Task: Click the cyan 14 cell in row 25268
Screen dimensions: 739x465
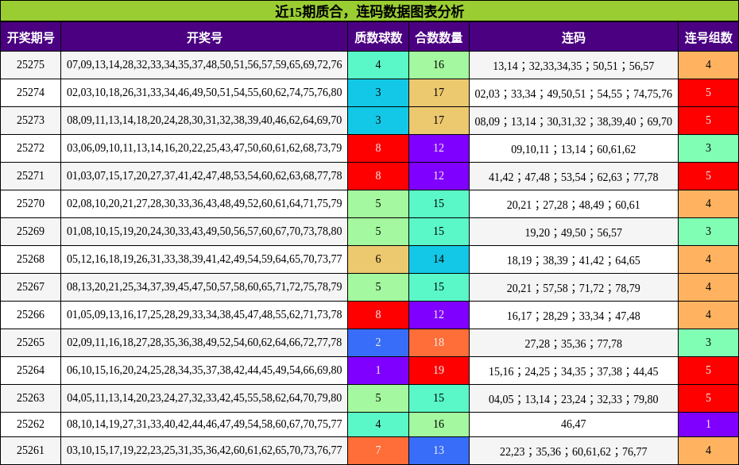Action: click(x=439, y=259)
